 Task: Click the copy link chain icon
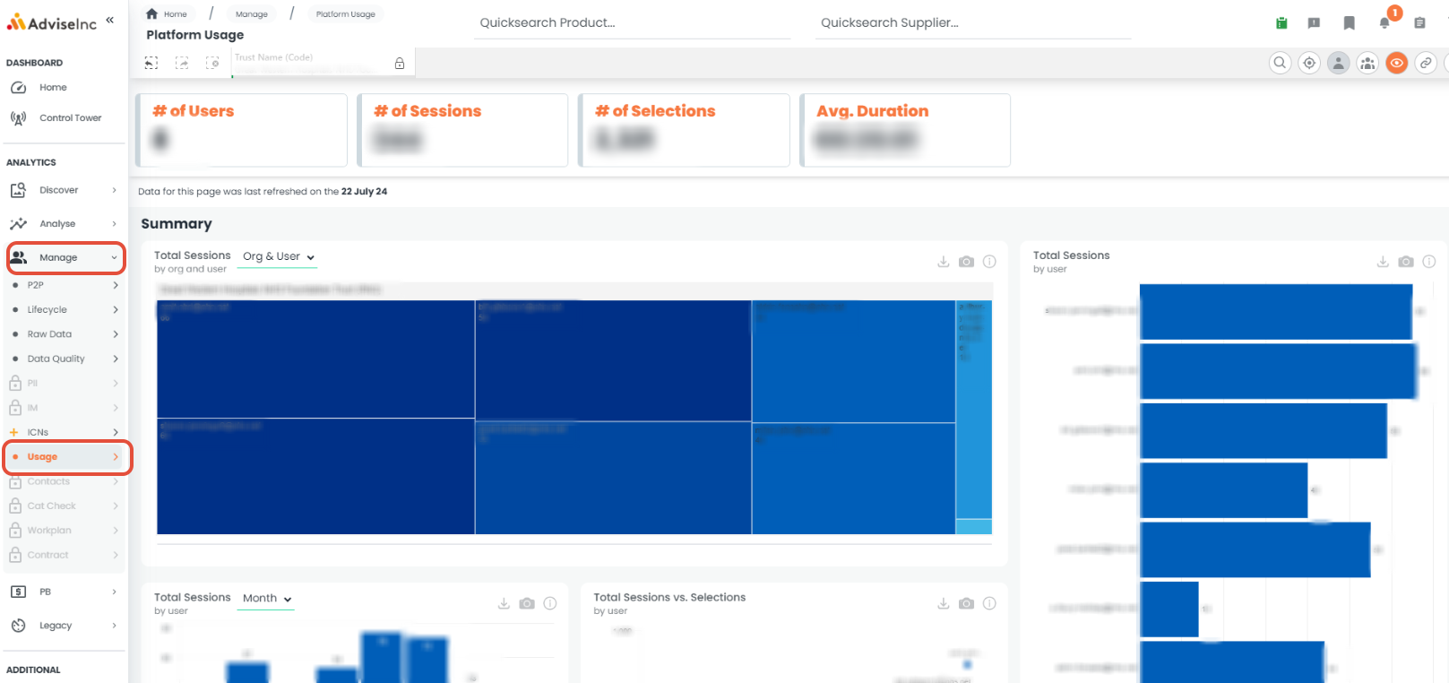[1426, 63]
